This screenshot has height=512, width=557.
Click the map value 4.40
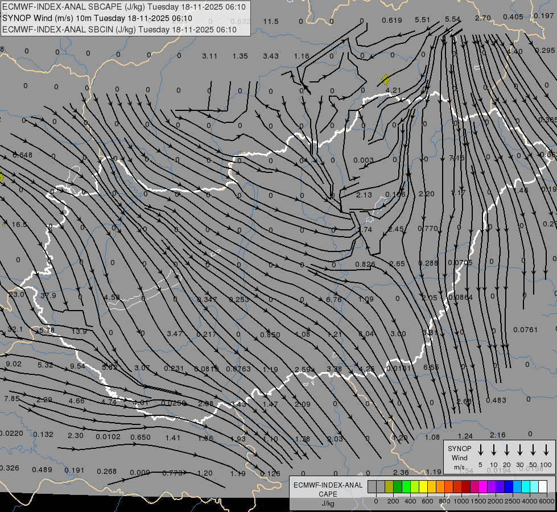coord(515,52)
